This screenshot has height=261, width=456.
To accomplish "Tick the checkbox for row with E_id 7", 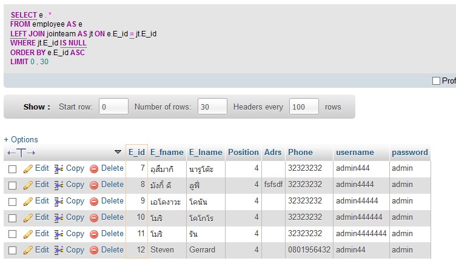I will [x=12, y=169].
